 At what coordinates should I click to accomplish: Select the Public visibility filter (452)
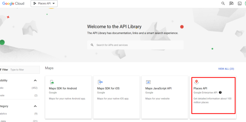tap(19, 88)
